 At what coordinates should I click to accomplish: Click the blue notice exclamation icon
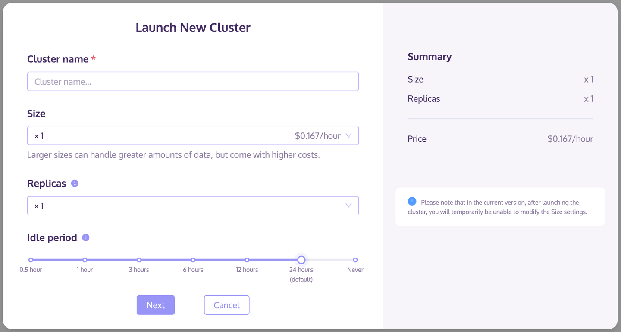pyautogui.click(x=412, y=201)
